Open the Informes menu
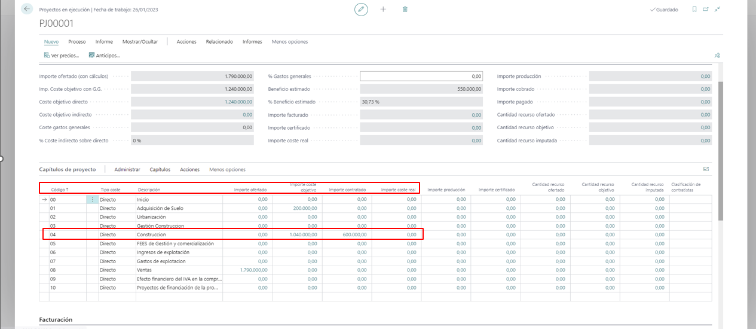Image resolution: width=756 pixels, height=329 pixels. click(x=252, y=42)
